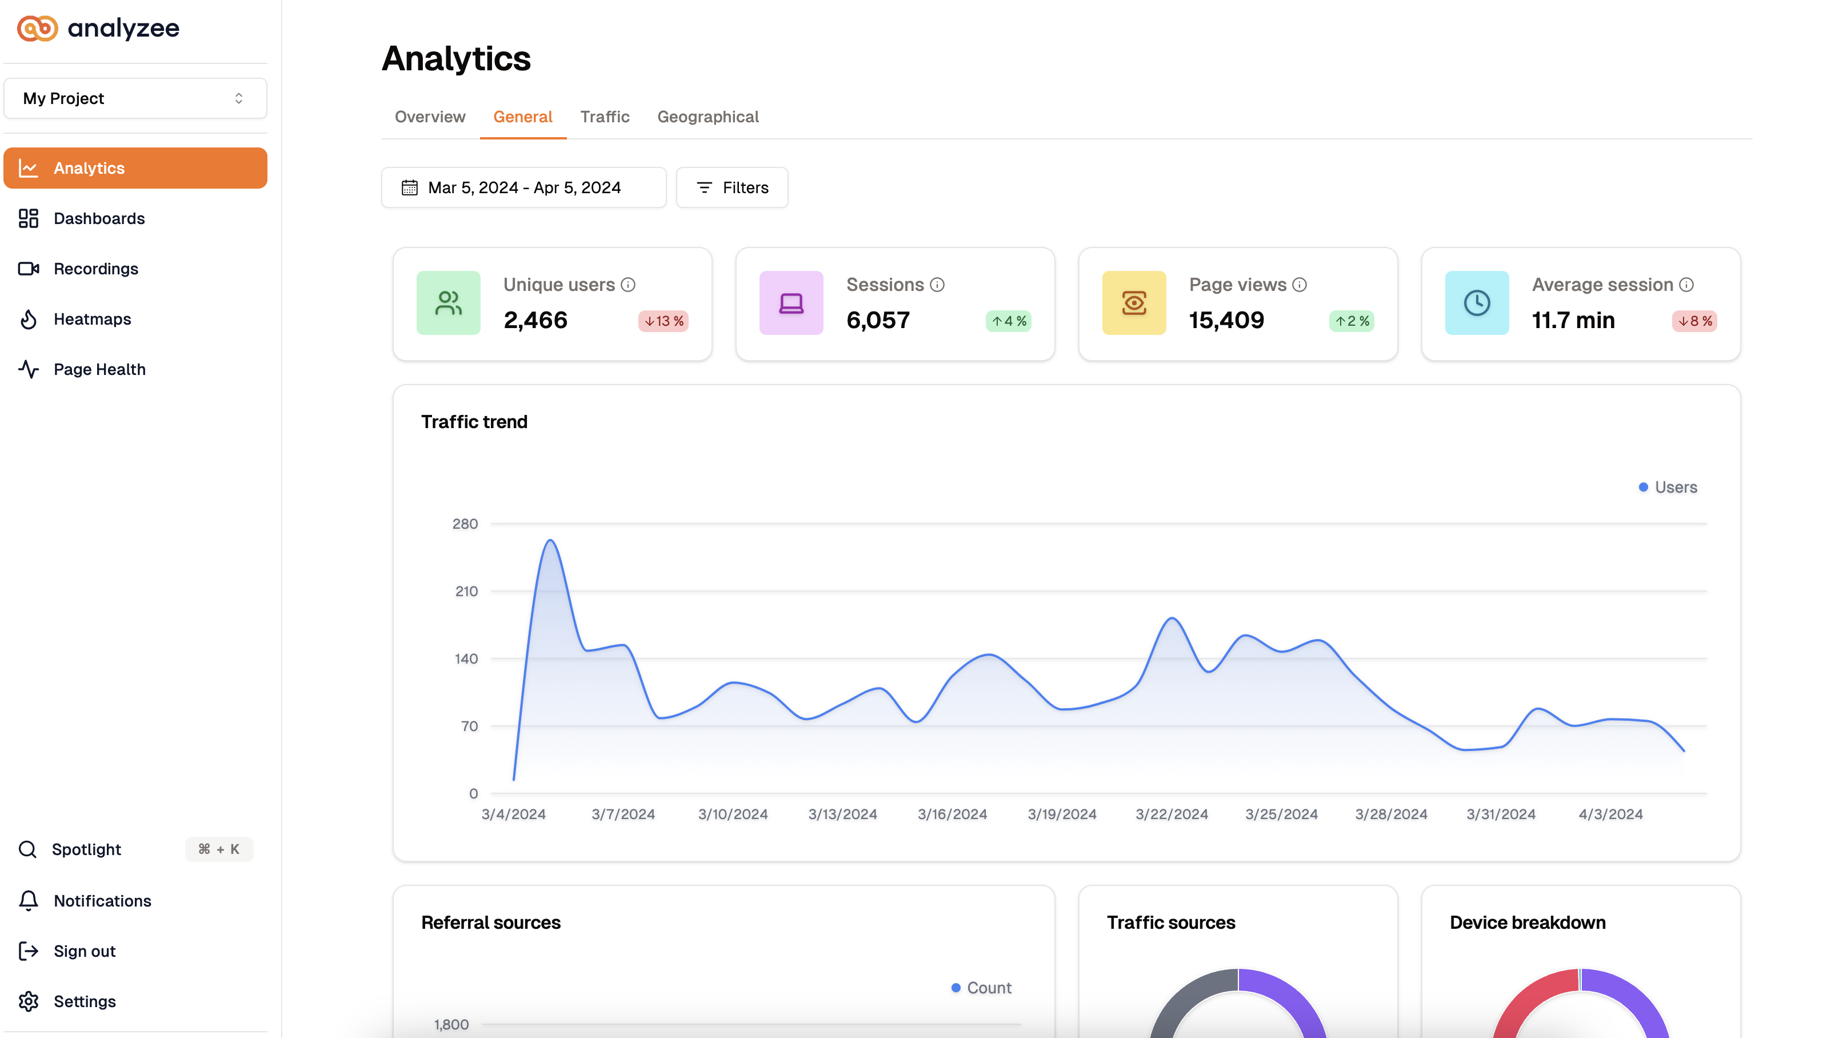The width and height of the screenshot is (1831, 1038).
Task: Click the up-down chevron in My Project
Action: [x=239, y=98]
